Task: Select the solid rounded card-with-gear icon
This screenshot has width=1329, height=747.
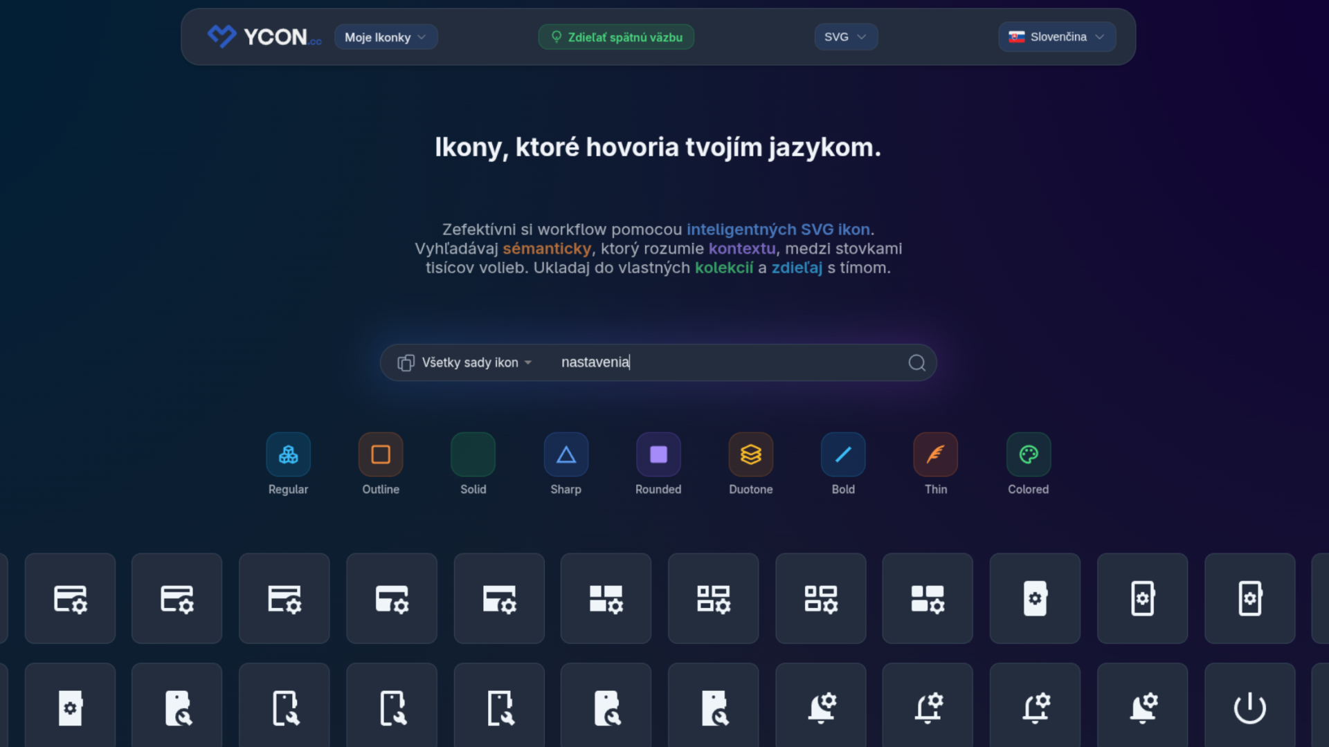Action: click(392, 598)
